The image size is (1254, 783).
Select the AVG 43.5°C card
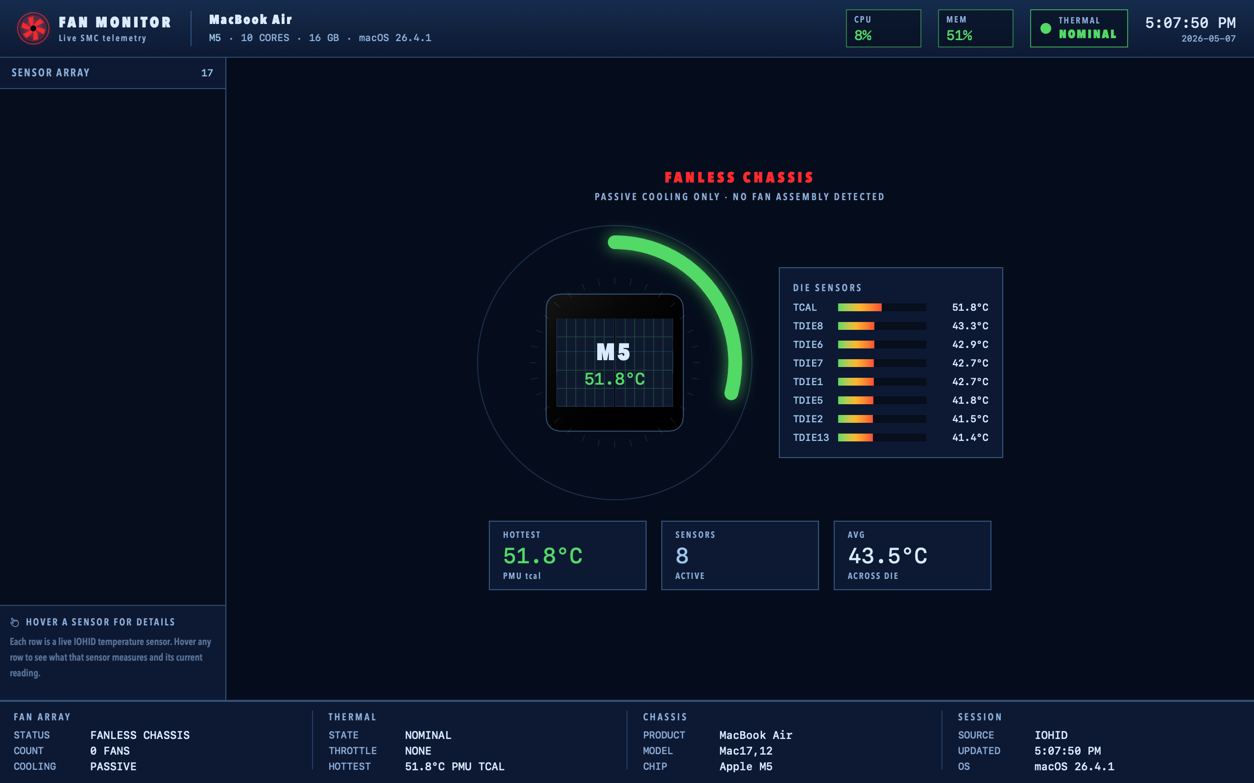pos(912,555)
